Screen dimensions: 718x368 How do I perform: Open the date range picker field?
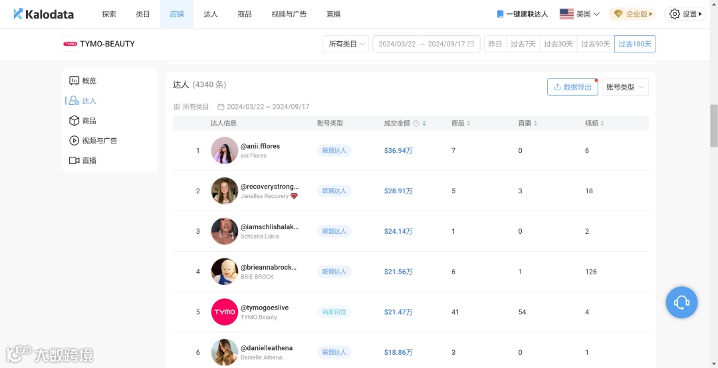tap(426, 44)
